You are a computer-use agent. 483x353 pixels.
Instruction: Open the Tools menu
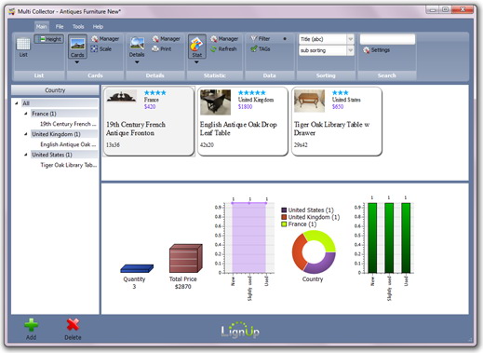pyautogui.click(x=78, y=27)
